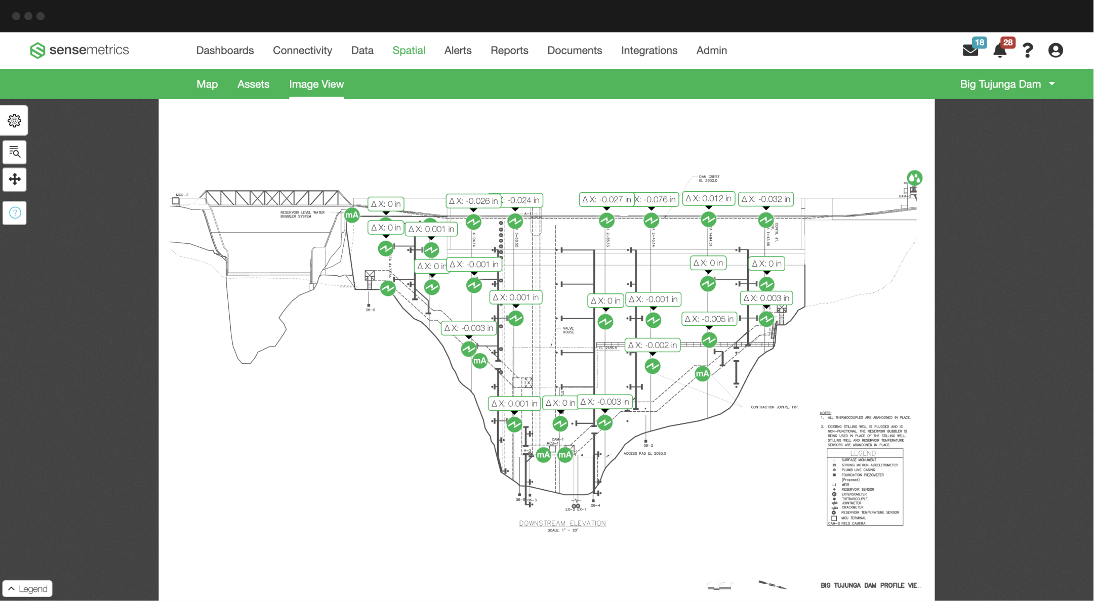Collapse the Legend panel

[27, 588]
